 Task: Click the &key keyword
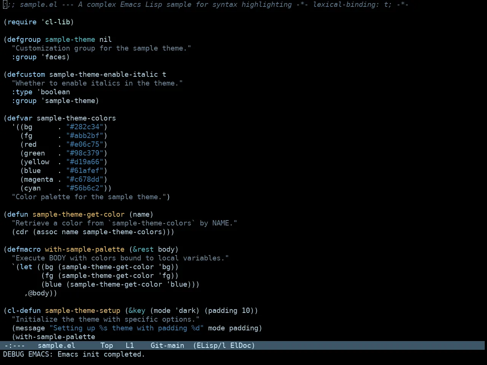pyautogui.click(x=137, y=310)
